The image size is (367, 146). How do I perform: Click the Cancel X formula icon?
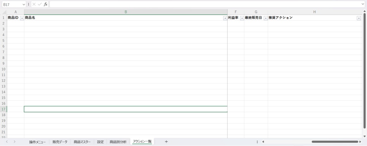(34, 4)
